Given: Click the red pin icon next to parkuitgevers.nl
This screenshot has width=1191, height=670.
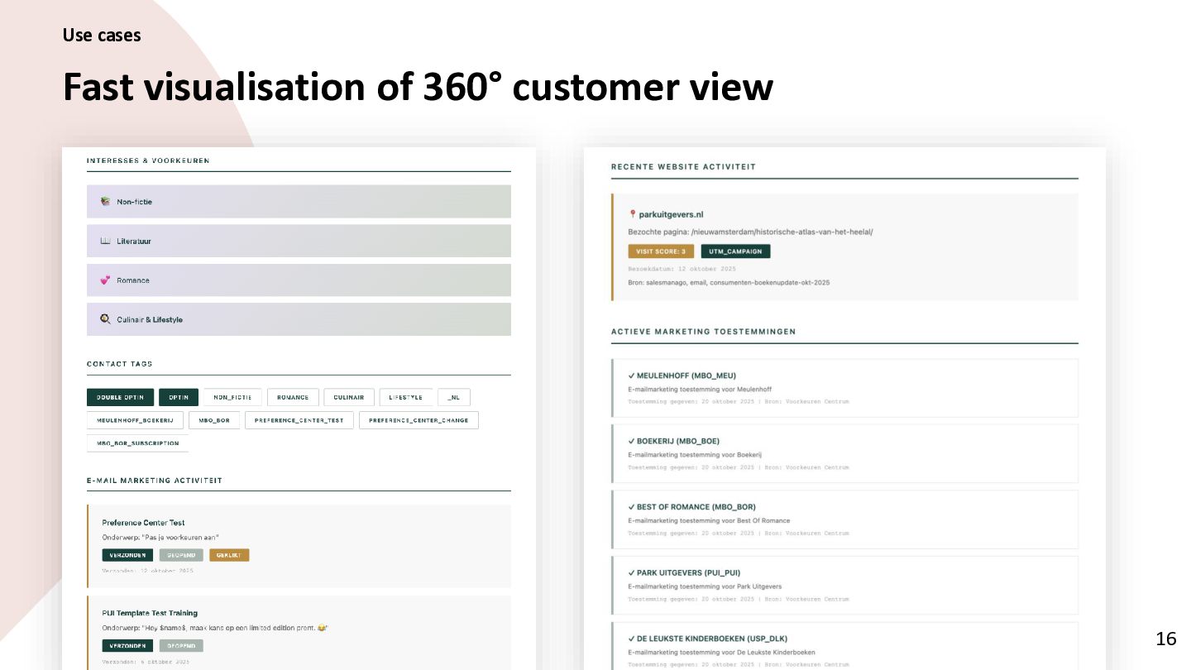Looking at the screenshot, I should [x=633, y=214].
